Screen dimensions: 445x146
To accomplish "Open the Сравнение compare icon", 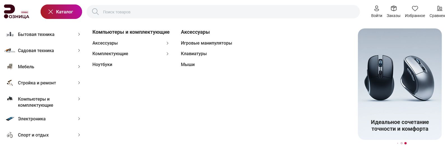I will point(440,8).
